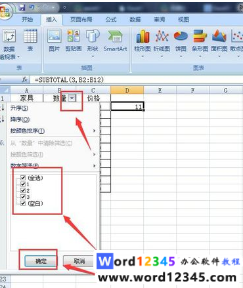Screen dimensions: 243x288
Task: Switch to 视图 (View) tab
Action: [183, 20]
